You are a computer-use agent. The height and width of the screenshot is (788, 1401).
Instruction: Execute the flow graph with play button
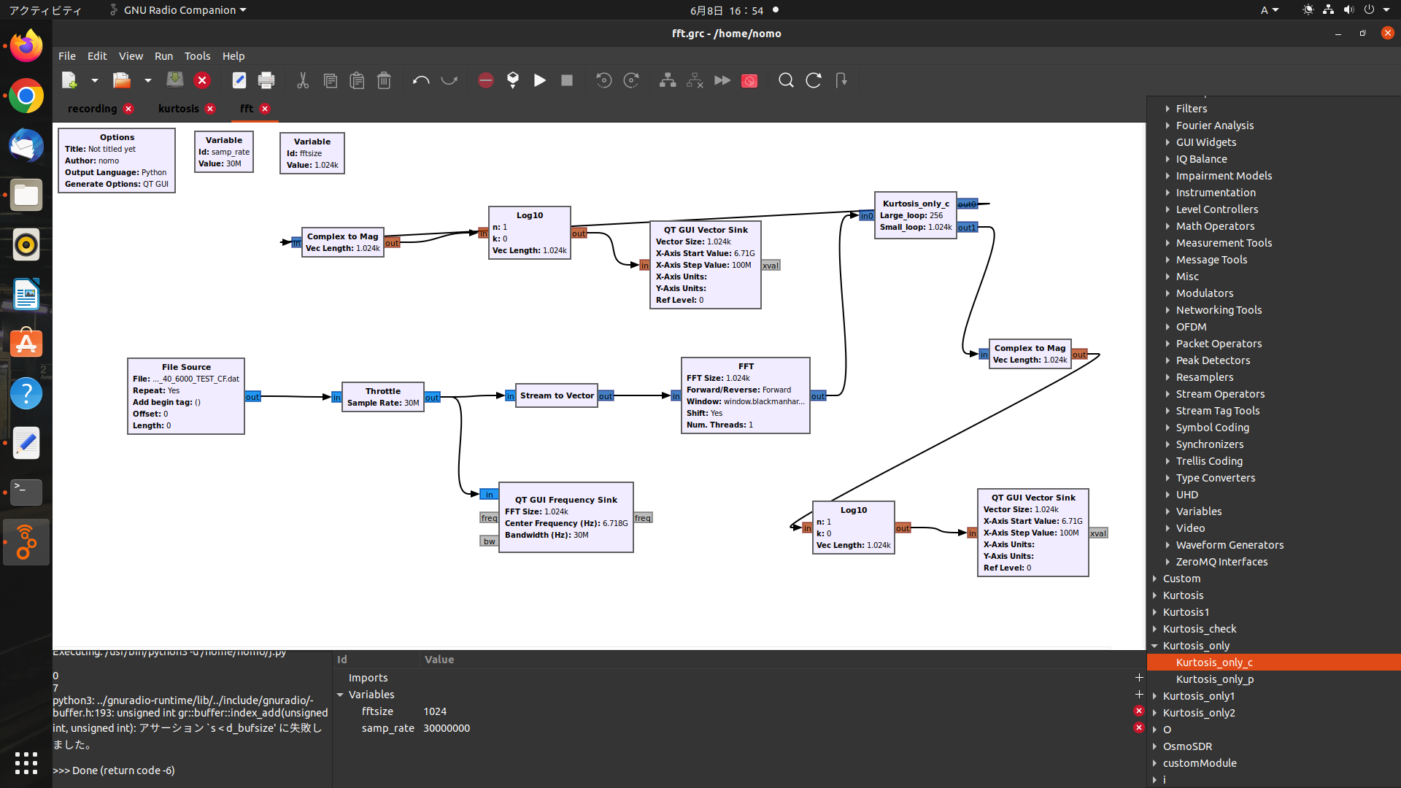pos(540,80)
